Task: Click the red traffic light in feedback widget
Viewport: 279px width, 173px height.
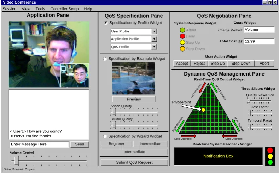Action: point(270,150)
